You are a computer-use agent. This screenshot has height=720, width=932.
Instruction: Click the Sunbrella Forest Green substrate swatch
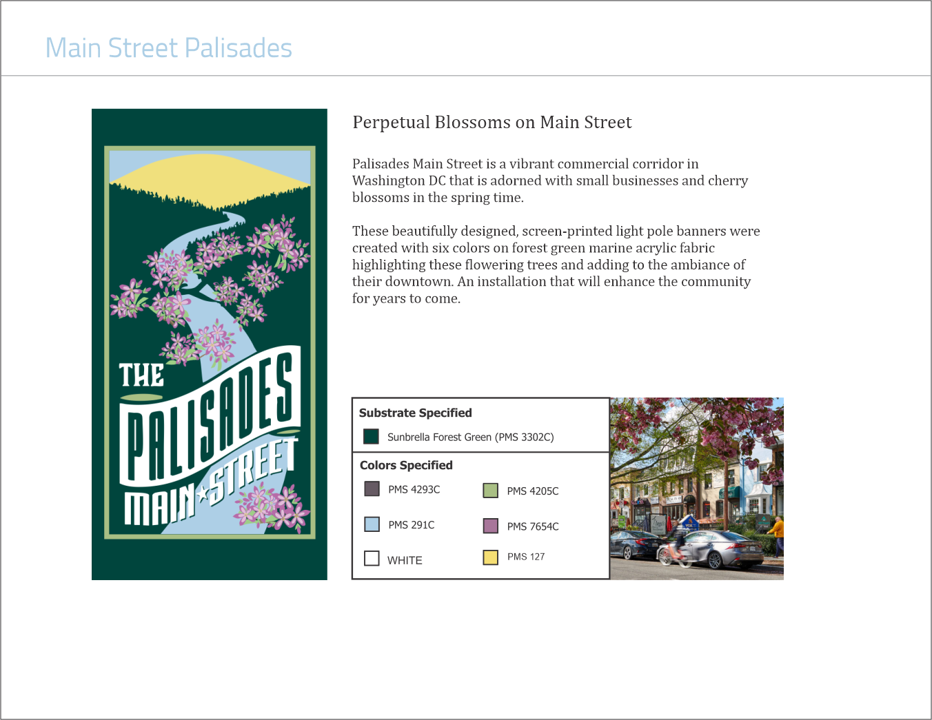(372, 436)
